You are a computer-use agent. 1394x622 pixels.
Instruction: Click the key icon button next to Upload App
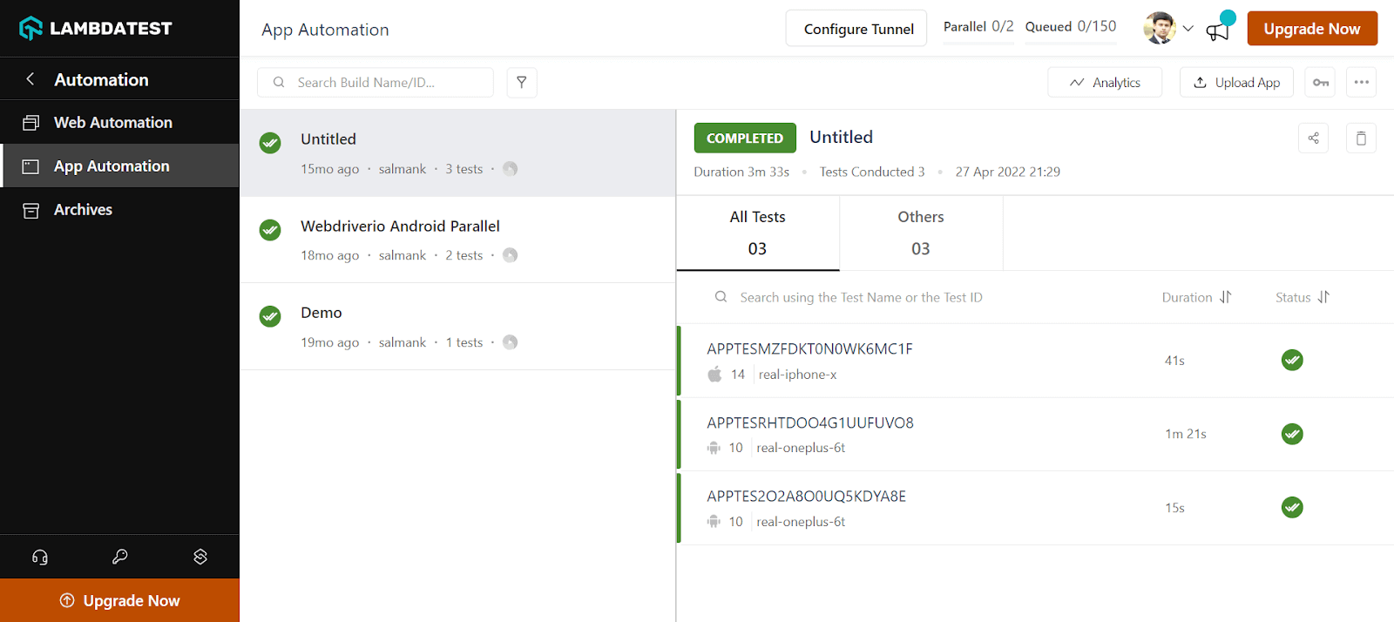click(1321, 83)
